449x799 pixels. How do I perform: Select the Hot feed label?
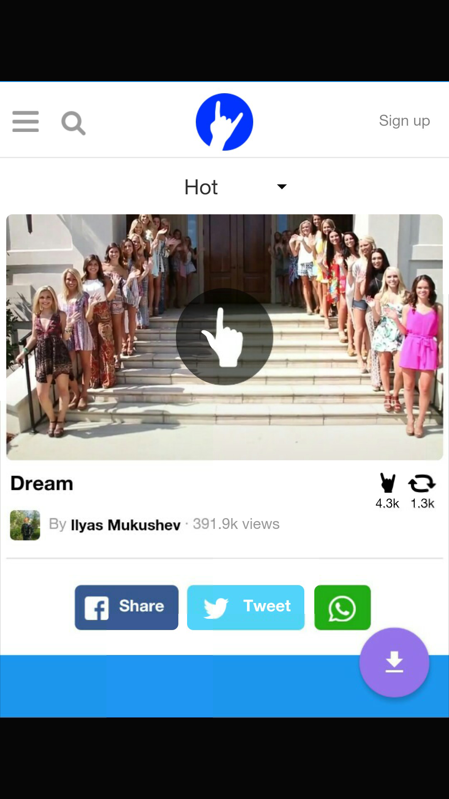[x=201, y=187]
